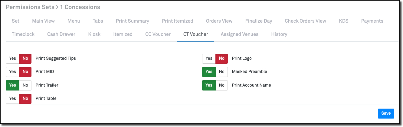Click the Save button

coord(386,113)
